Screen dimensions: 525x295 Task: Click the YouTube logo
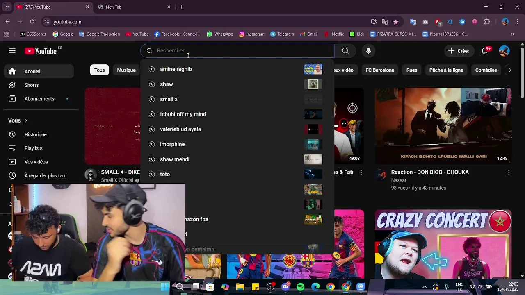40,51
